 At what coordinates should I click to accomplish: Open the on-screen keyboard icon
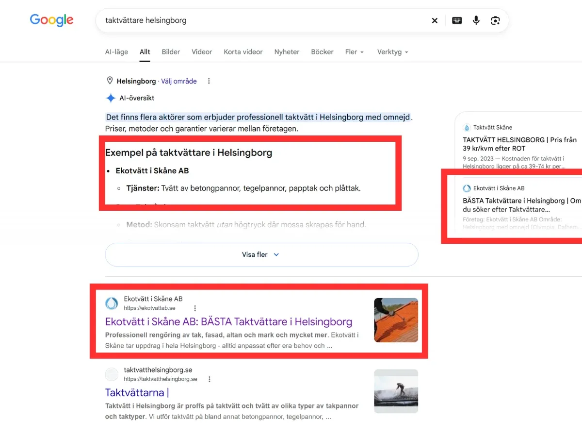(x=457, y=20)
